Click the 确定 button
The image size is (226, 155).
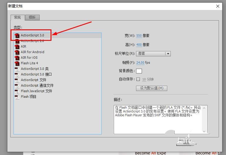tap(186, 143)
